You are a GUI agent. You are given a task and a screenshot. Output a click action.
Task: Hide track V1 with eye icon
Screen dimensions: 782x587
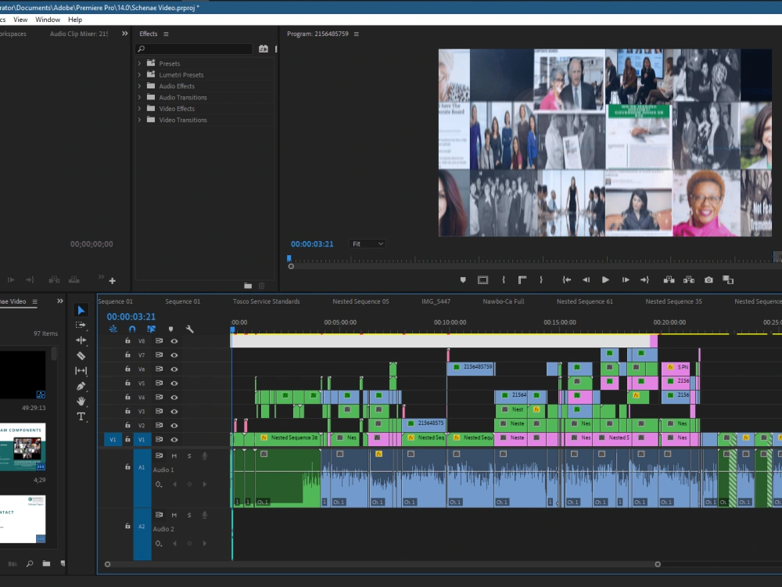tap(174, 440)
